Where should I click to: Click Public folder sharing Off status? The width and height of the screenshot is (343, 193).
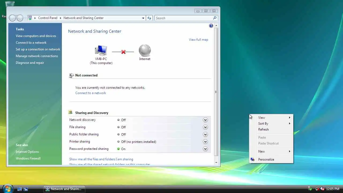coord(122,135)
